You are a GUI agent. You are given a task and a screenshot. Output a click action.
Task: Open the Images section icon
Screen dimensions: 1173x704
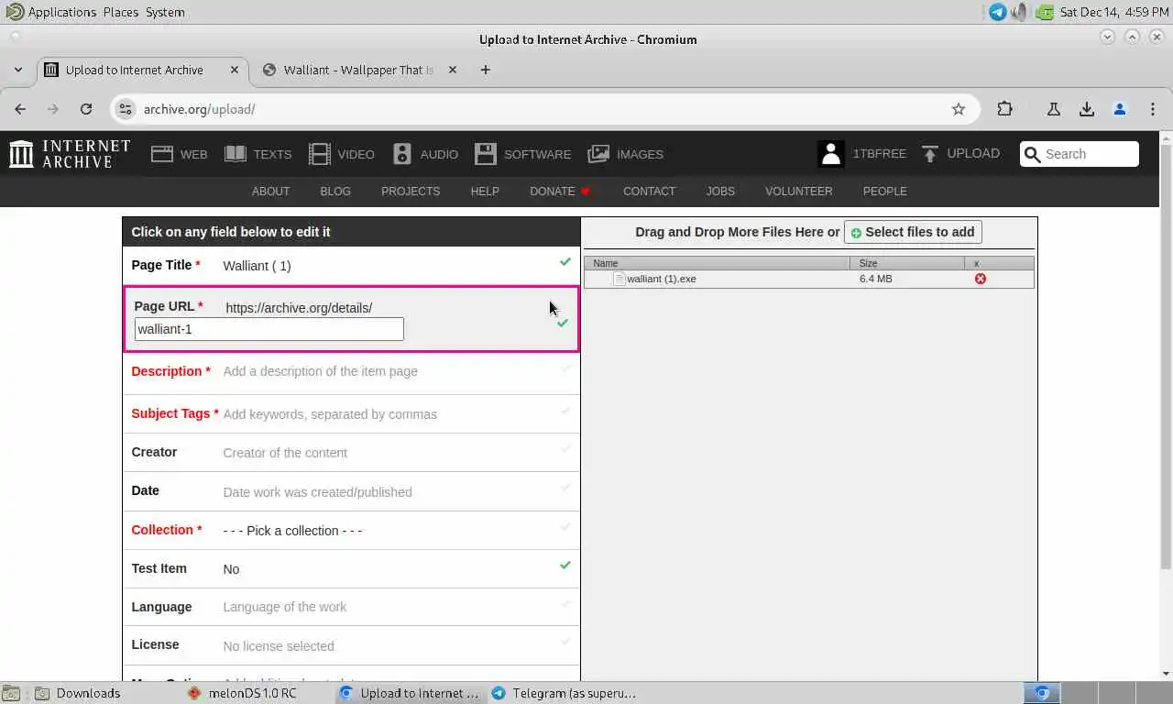pyautogui.click(x=598, y=154)
